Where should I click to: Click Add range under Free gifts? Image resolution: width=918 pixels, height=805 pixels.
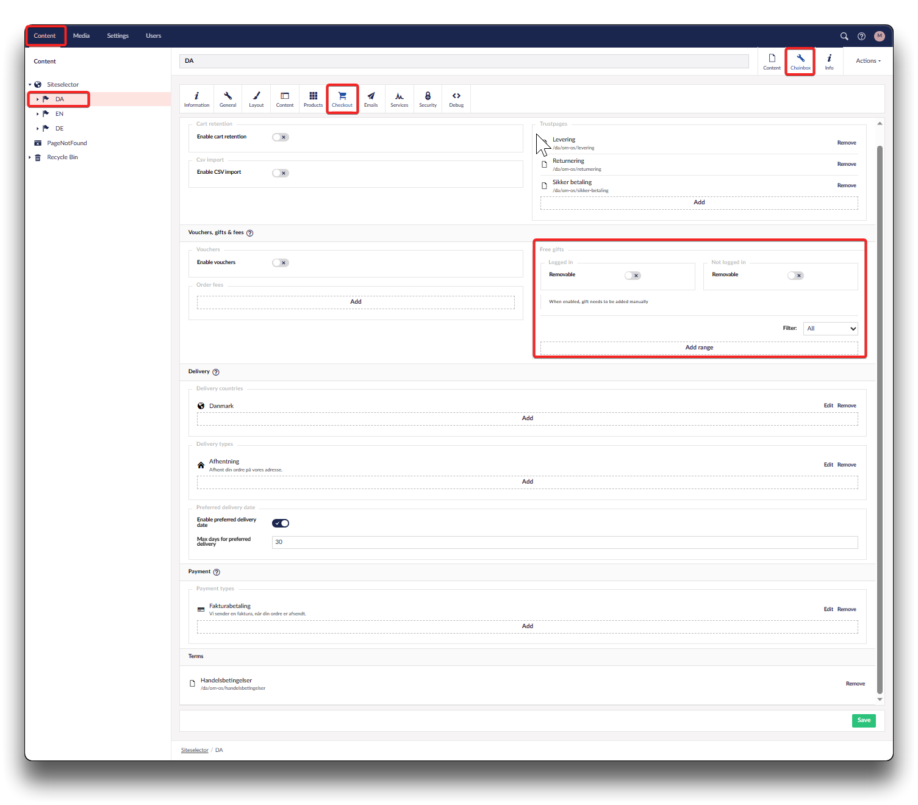pyautogui.click(x=699, y=348)
